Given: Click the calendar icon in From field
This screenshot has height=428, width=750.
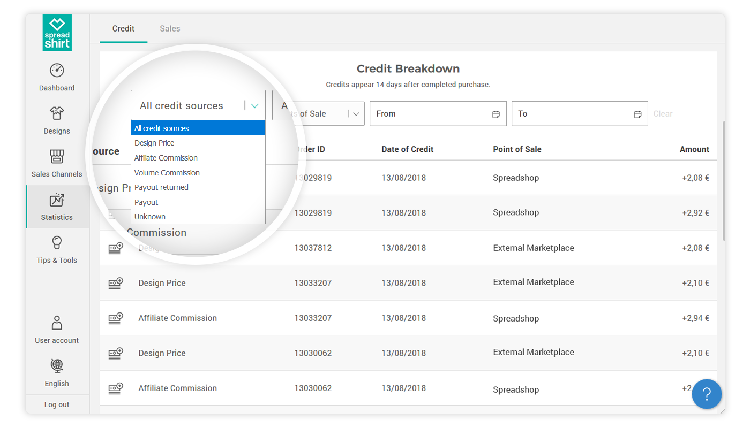Looking at the screenshot, I should click(496, 114).
